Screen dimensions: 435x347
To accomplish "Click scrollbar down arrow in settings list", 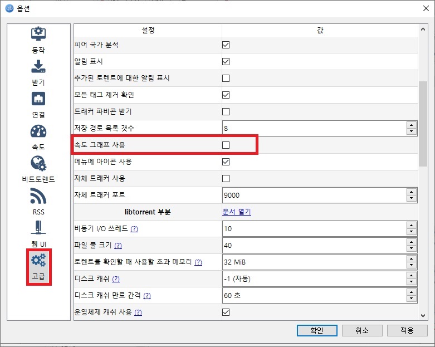I will tap(423, 316).
